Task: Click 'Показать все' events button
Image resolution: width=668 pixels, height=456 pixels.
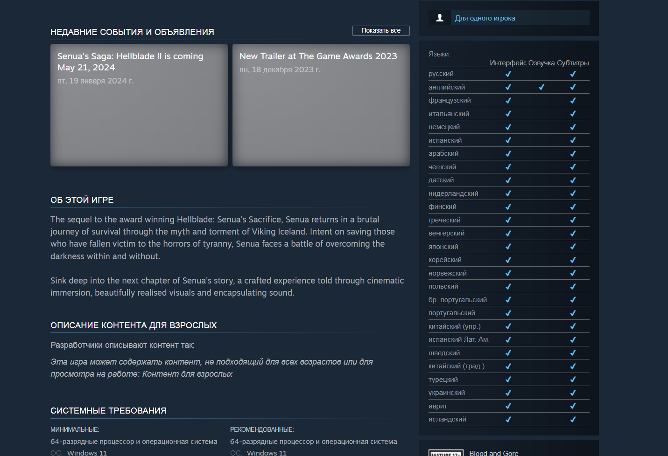Action: coord(380,30)
